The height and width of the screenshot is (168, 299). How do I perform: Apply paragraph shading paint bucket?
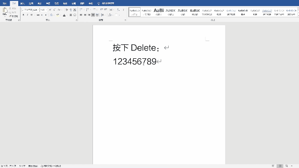110,15
